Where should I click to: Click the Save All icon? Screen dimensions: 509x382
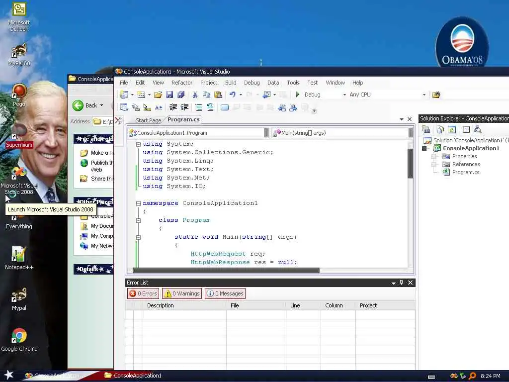[181, 95]
